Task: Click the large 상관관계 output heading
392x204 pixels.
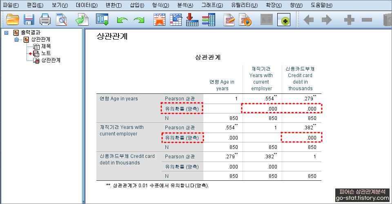Action: [x=112, y=36]
